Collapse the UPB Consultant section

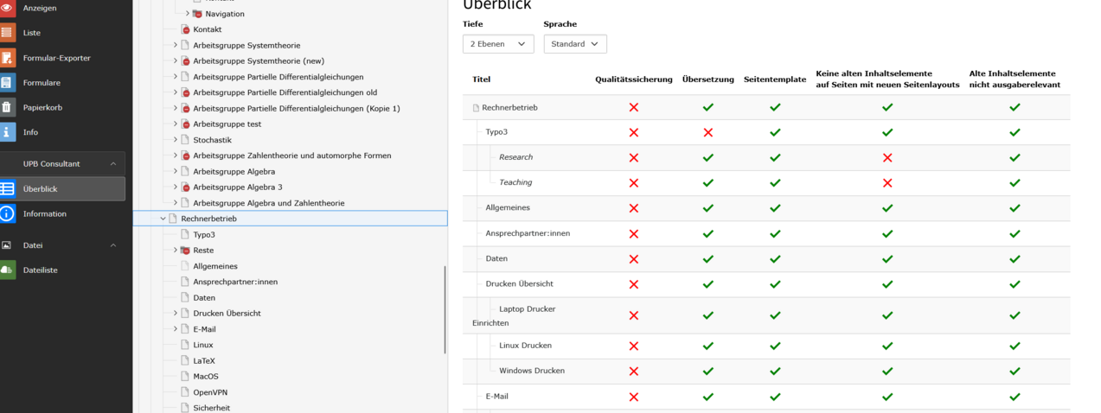click(112, 164)
